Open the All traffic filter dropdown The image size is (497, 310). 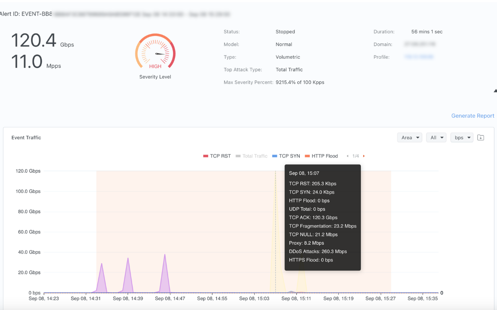(x=436, y=137)
